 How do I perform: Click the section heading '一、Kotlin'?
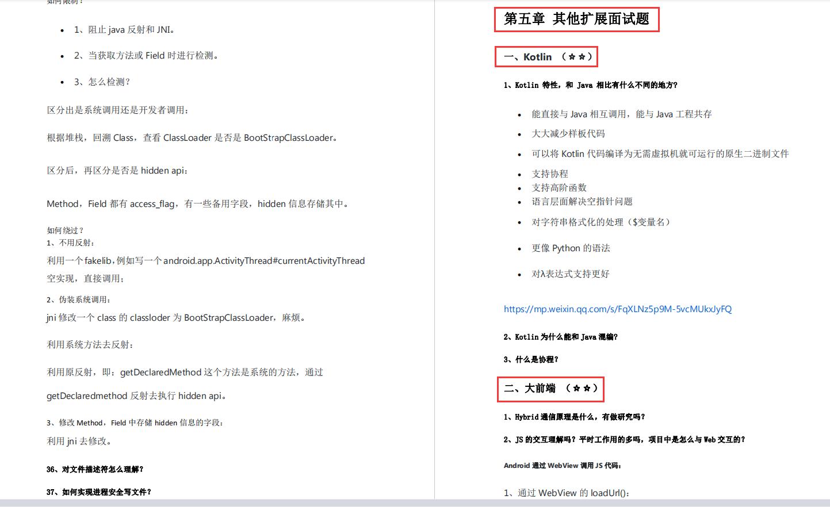click(549, 57)
